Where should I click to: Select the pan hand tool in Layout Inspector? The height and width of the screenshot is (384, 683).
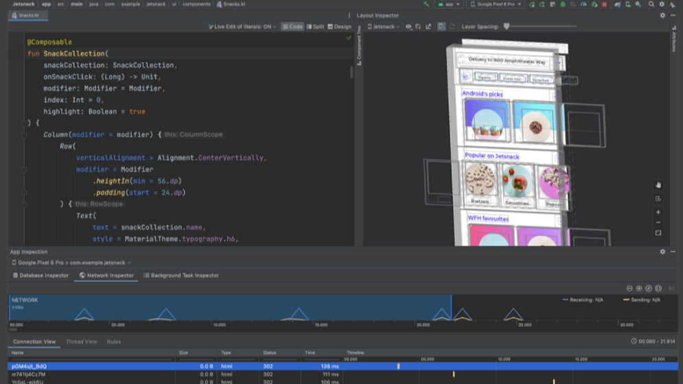pos(658,185)
